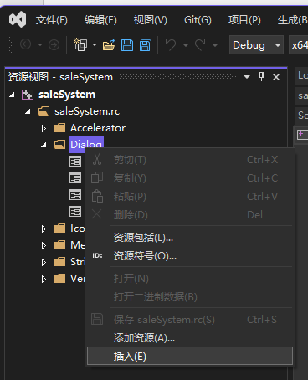308x380 pixels.
Task: Open the Git(G) menu
Action: pos(198,20)
